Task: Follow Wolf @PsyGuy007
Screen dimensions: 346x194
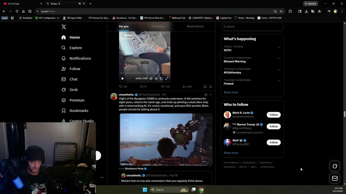Action: point(274,142)
